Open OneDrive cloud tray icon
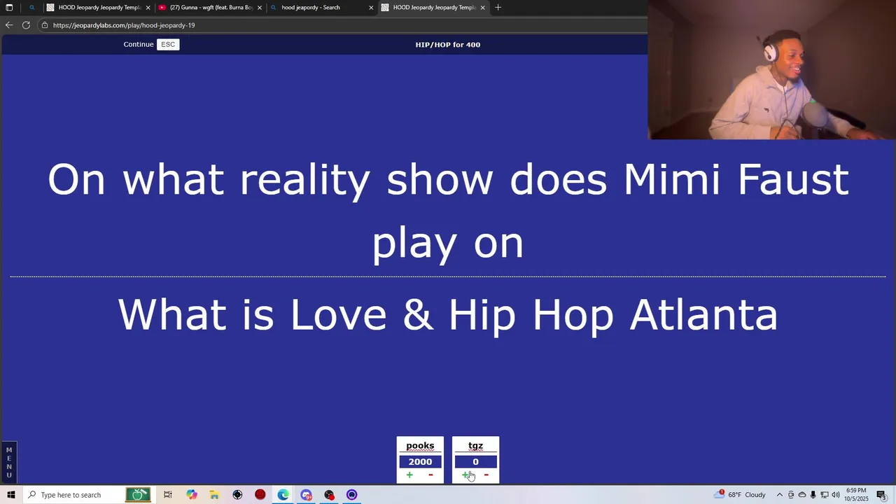This screenshot has width=896, height=504. (802, 495)
